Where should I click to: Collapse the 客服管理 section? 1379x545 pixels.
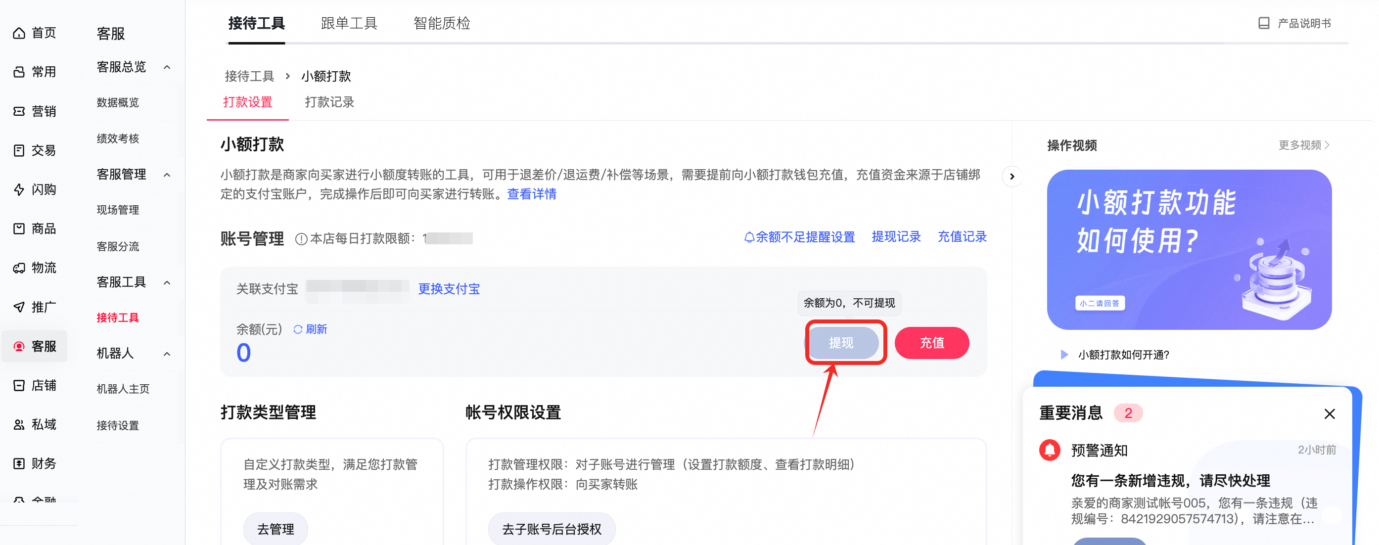(x=167, y=175)
